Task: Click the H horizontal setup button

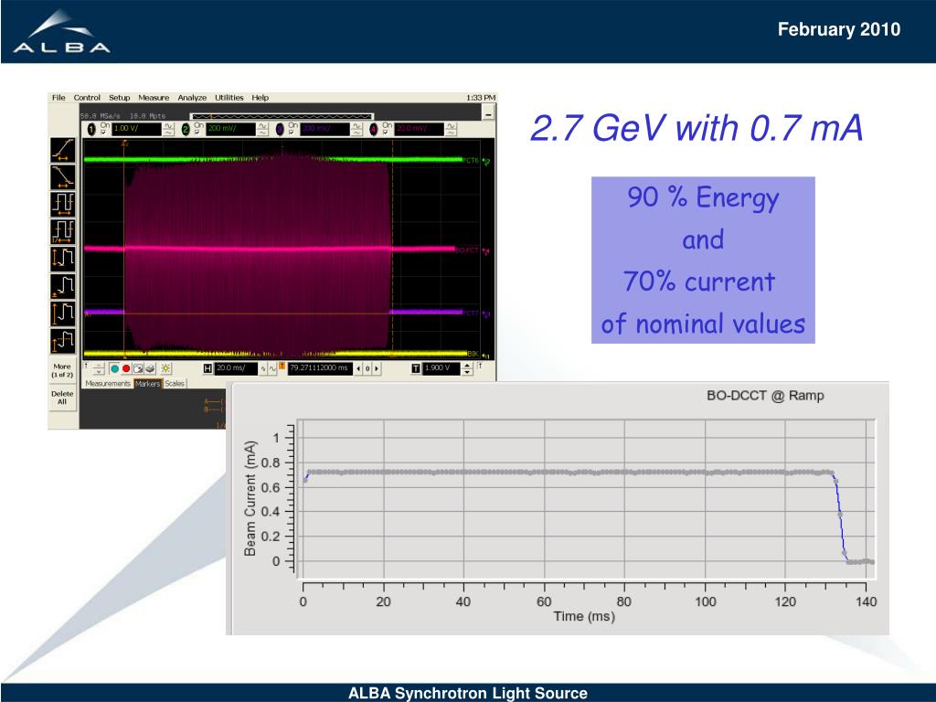Action: click(207, 369)
